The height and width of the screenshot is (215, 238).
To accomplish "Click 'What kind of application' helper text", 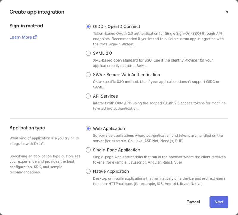I will (44, 141).
